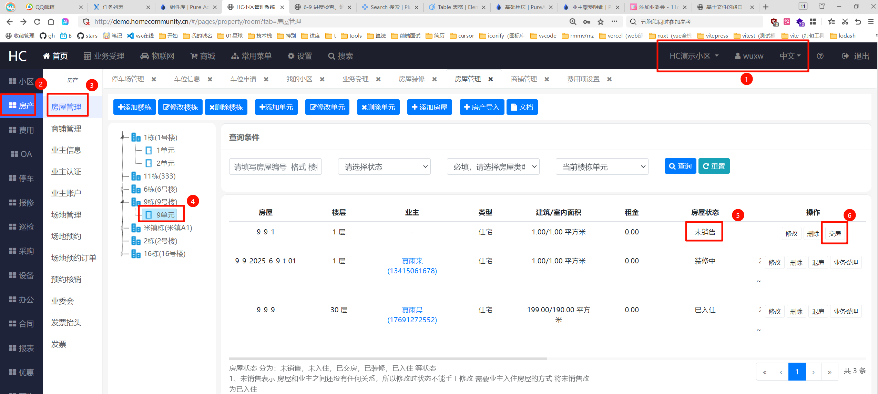Open the 业务受理 top menu
878x394 pixels.
pyautogui.click(x=104, y=56)
